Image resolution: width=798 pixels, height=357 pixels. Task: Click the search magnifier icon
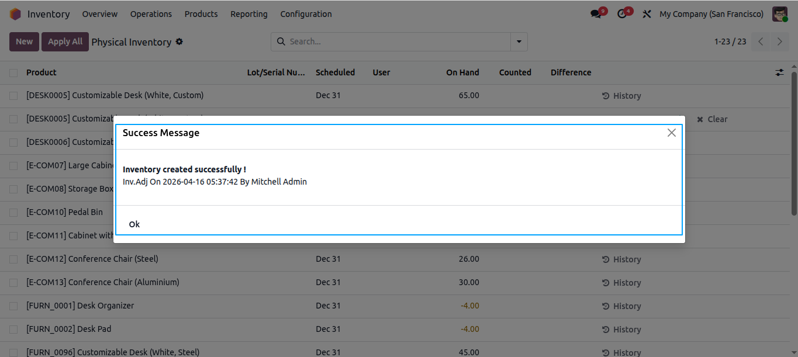tap(281, 41)
